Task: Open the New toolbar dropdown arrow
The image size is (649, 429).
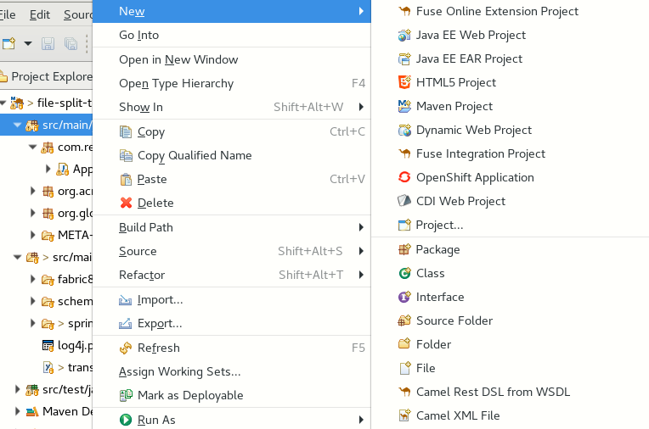Action: pyautogui.click(x=28, y=43)
